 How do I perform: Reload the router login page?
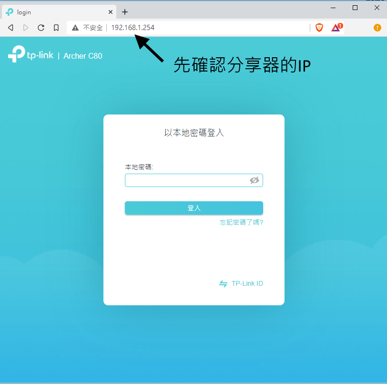coord(41,28)
